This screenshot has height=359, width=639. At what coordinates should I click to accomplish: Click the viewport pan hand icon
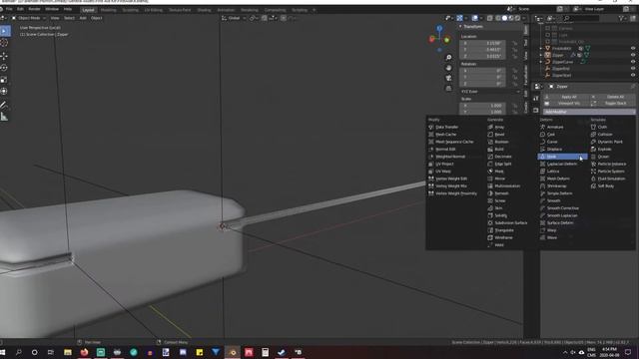448,68
